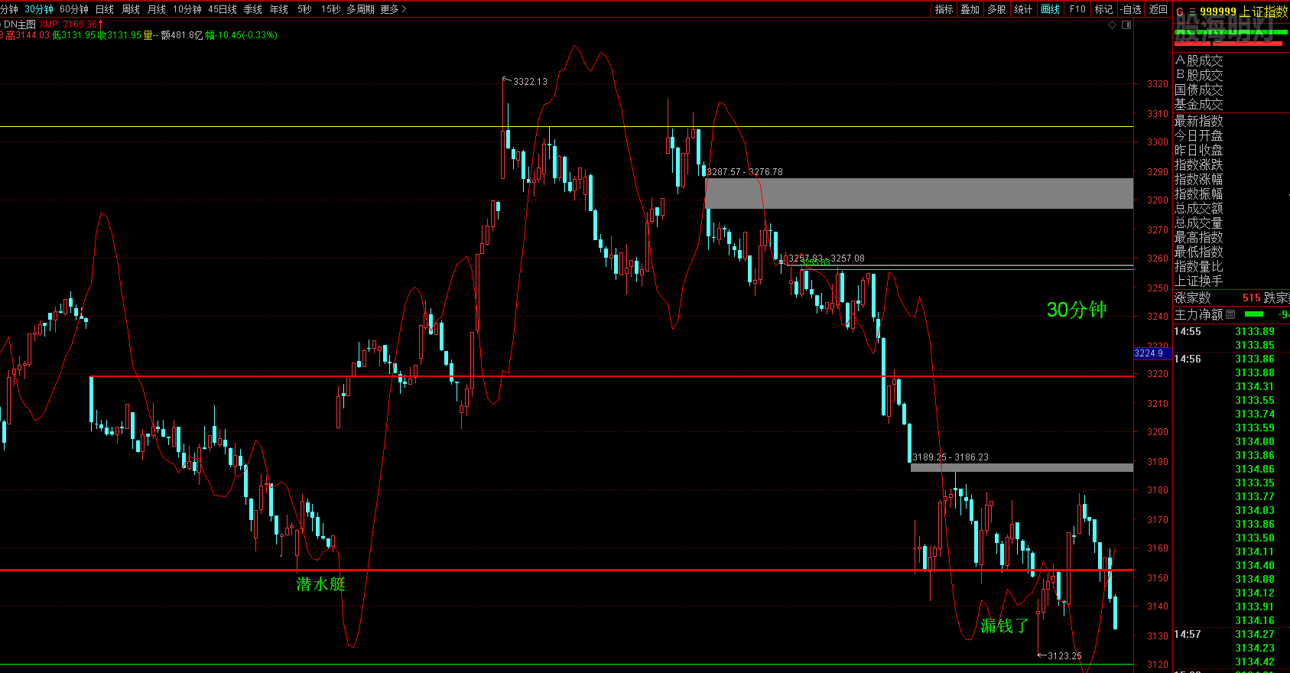Open the 统计 statistics tool
The image size is (1290, 673).
pos(1023,9)
